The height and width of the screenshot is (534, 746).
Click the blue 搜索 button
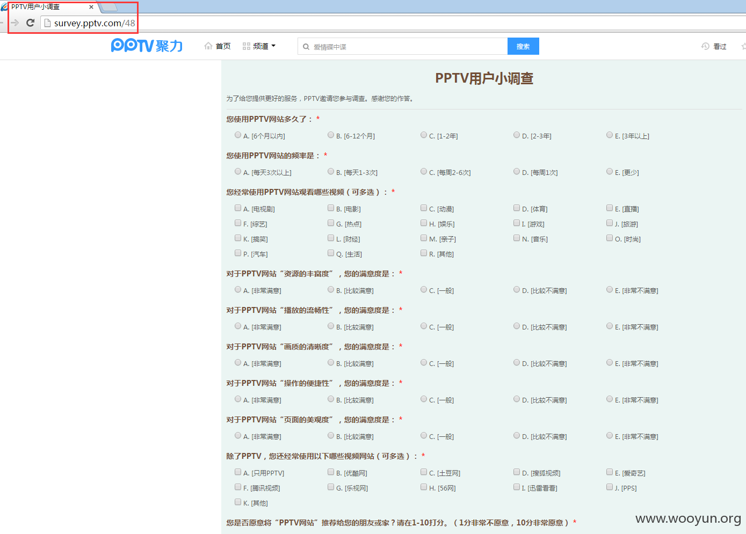523,46
